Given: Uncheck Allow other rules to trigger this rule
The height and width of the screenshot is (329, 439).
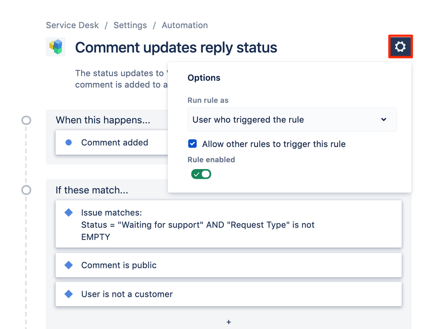Looking at the screenshot, I should [192, 144].
